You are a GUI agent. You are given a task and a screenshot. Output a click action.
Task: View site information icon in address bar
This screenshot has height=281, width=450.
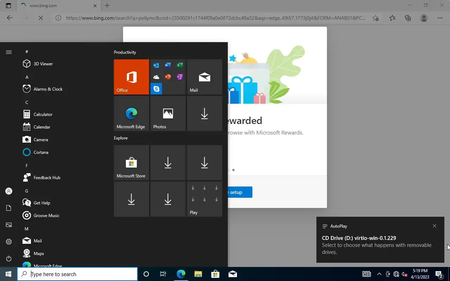(58, 18)
